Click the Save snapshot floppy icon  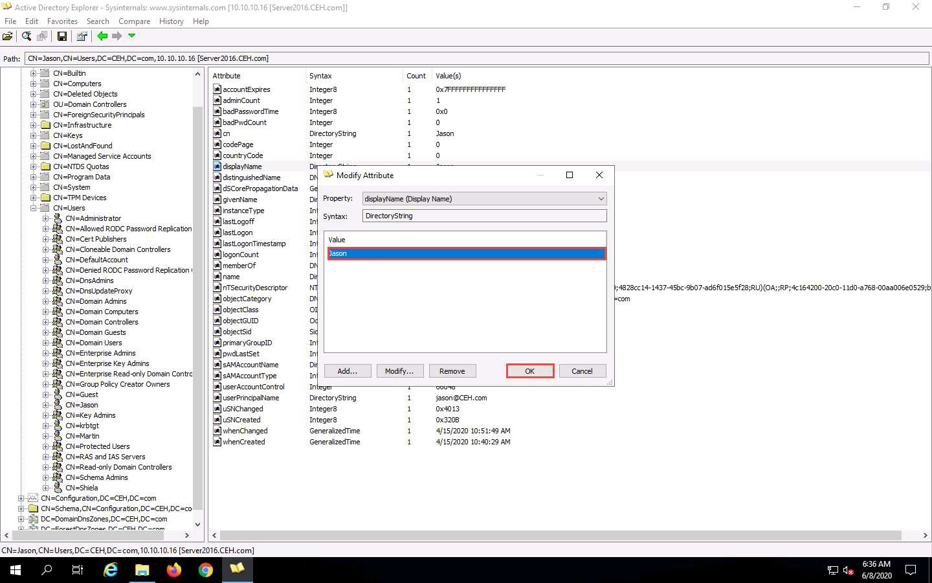(x=62, y=36)
